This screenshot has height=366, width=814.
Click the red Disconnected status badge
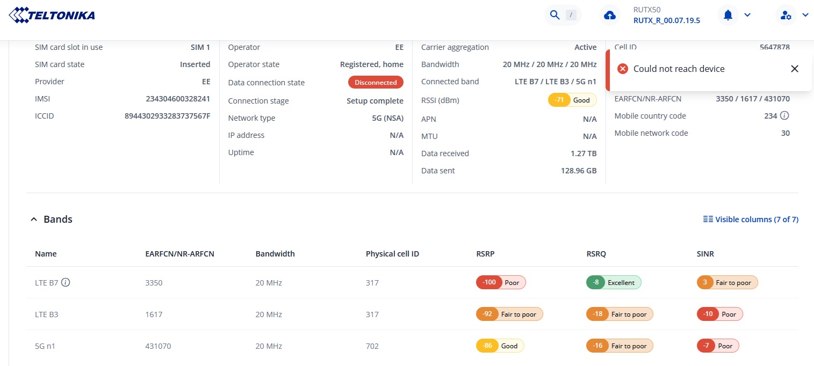tap(376, 83)
